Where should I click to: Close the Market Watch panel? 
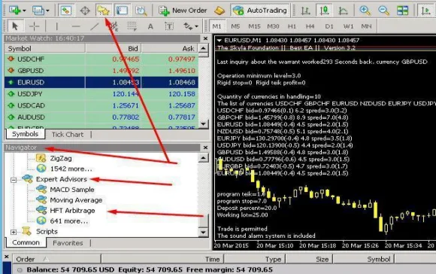point(205,38)
